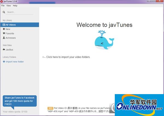Click the heart icon beside Favorite

click(4, 33)
